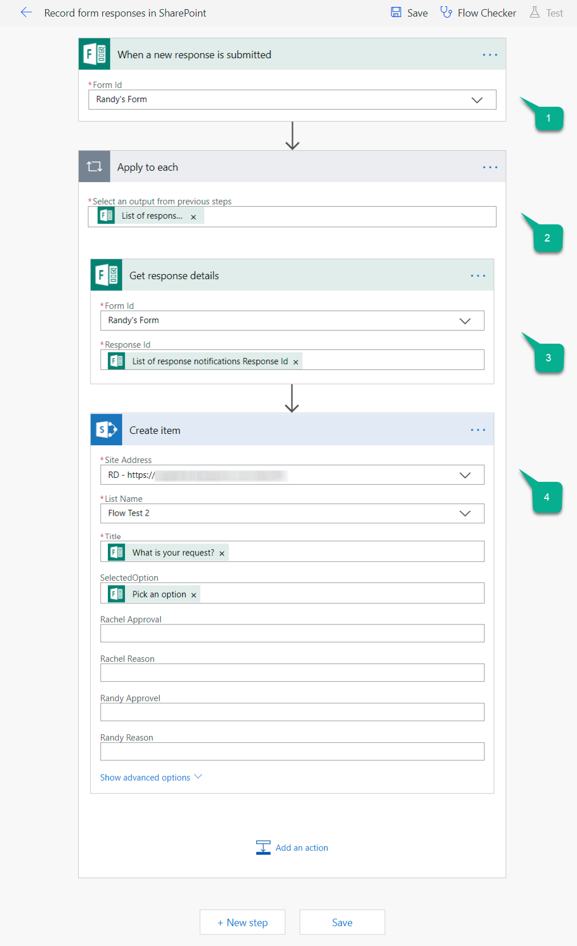The image size is (577, 946).
Task: Remove 'What is your request?' token
Action: click(x=222, y=553)
